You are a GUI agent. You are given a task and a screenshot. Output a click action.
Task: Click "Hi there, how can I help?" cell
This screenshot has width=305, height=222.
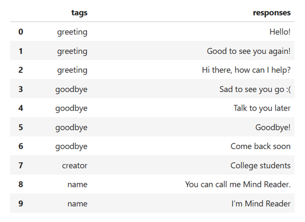(246, 70)
